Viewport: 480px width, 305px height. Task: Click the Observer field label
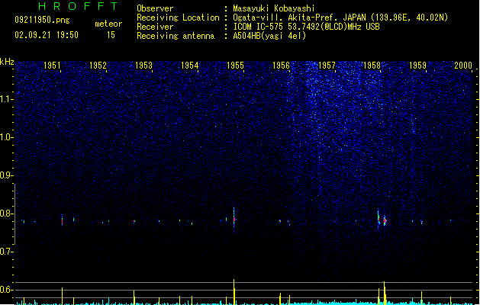coord(155,8)
